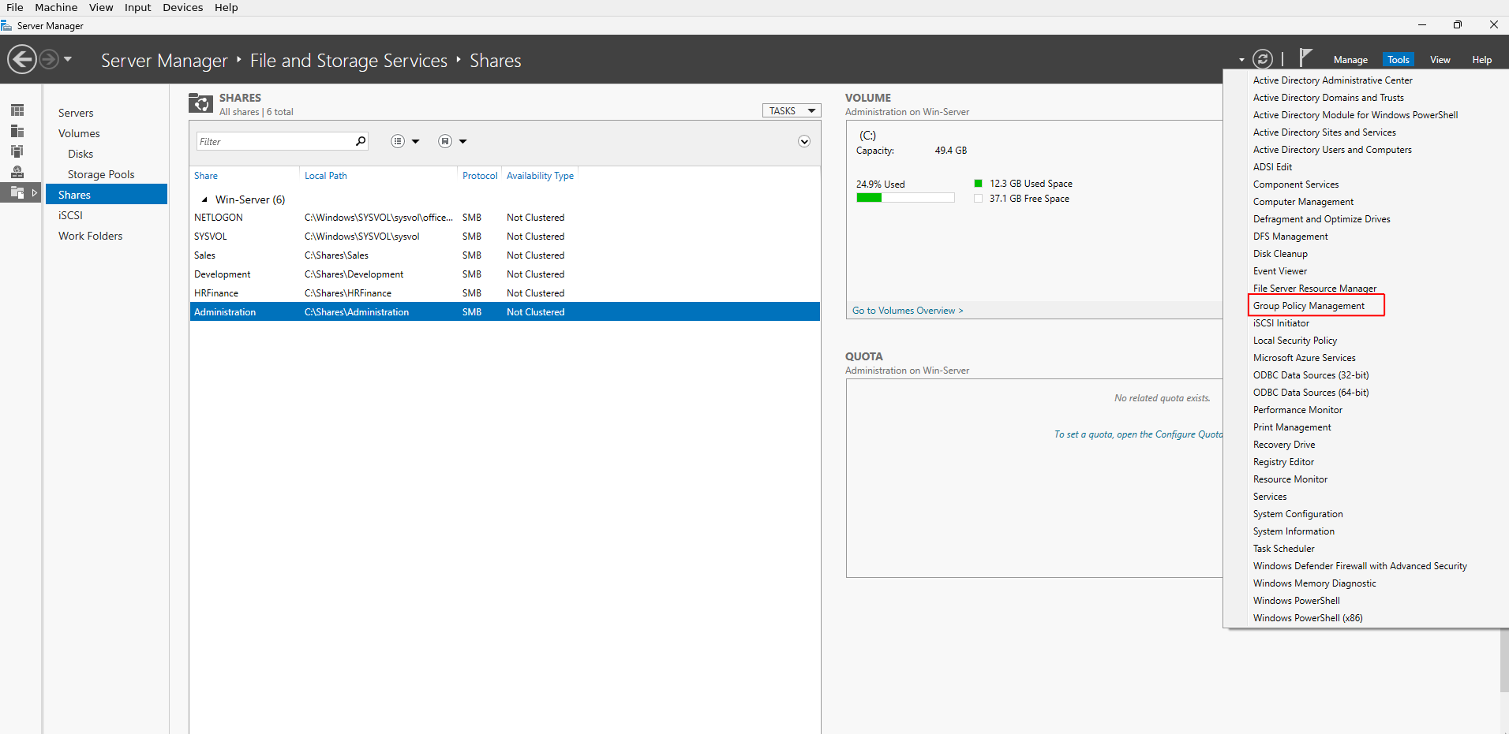Select the NETLOGON share row

click(505, 218)
